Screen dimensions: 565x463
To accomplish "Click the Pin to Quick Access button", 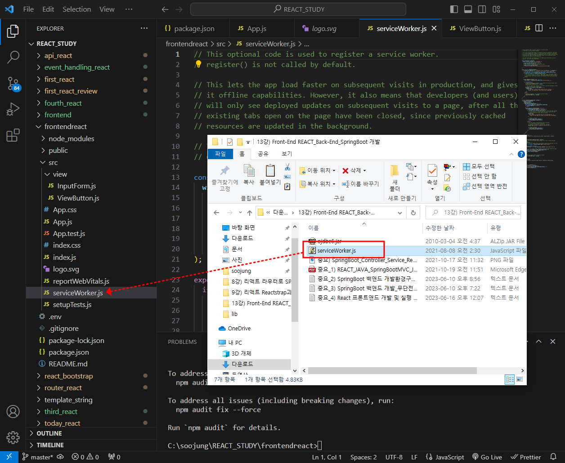I will coord(225,178).
